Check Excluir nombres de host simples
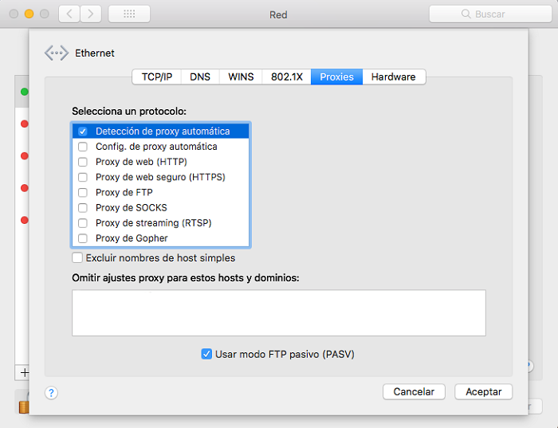The image size is (558, 428). 77,258
